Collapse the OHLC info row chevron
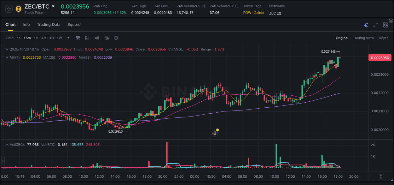Image resolution: width=394 pixels, height=185 pixels. 7,49
